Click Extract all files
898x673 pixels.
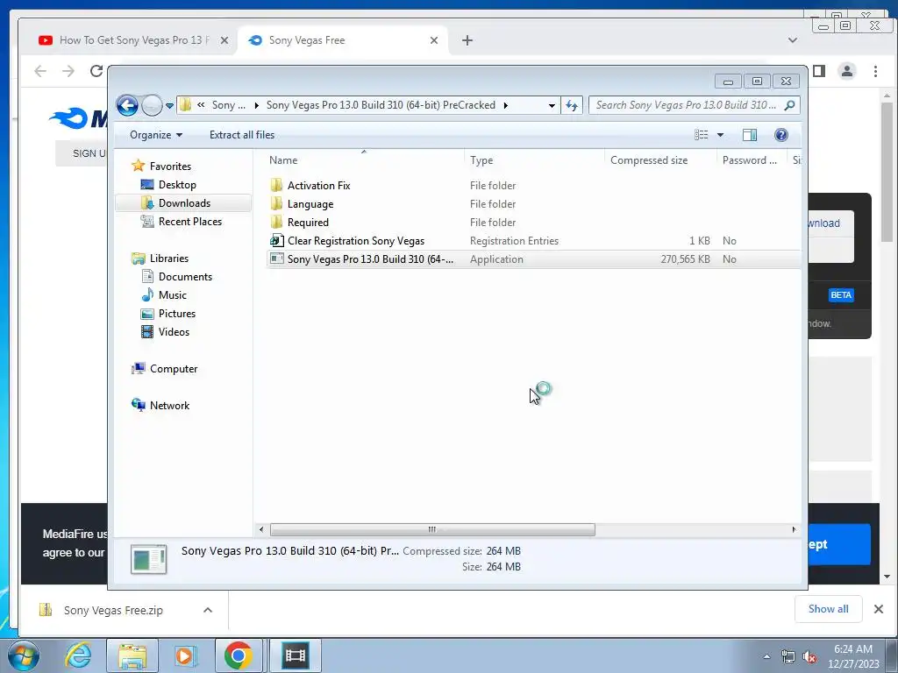[242, 135]
